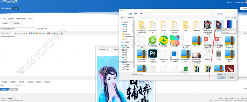Open the font color picker
This screenshot has width=247, height=102.
22,33
